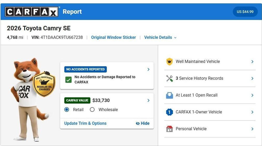This screenshot has height=146, width=262.
Task: Expand Personal Vehicle row chevron
Action: (252, 129)
